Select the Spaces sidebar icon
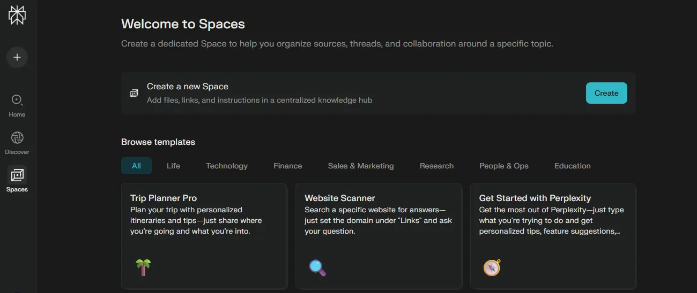 pos(17,175)
